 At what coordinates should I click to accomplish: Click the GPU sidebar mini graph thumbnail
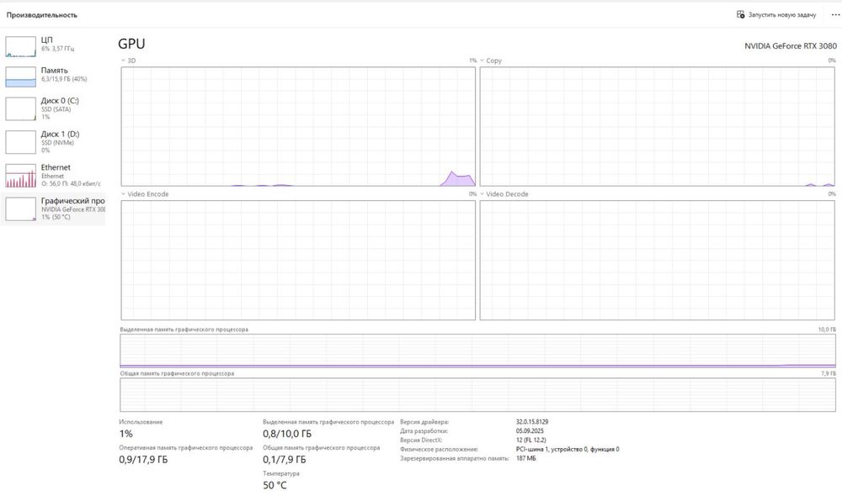pyautogui.click(x=20, y=209)
